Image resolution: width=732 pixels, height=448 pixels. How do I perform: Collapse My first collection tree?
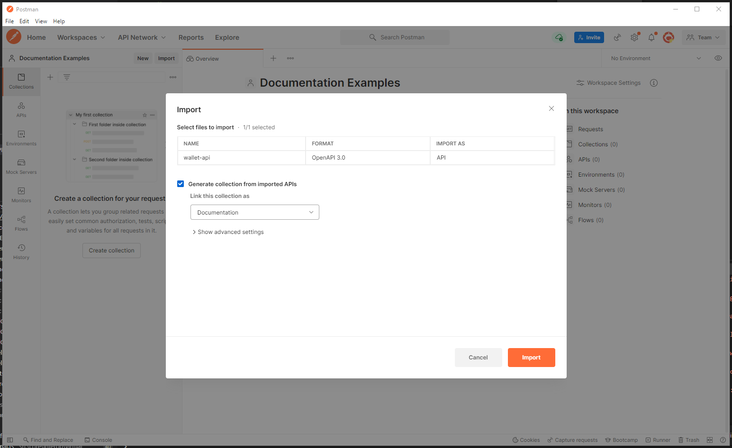pos(71,115)
